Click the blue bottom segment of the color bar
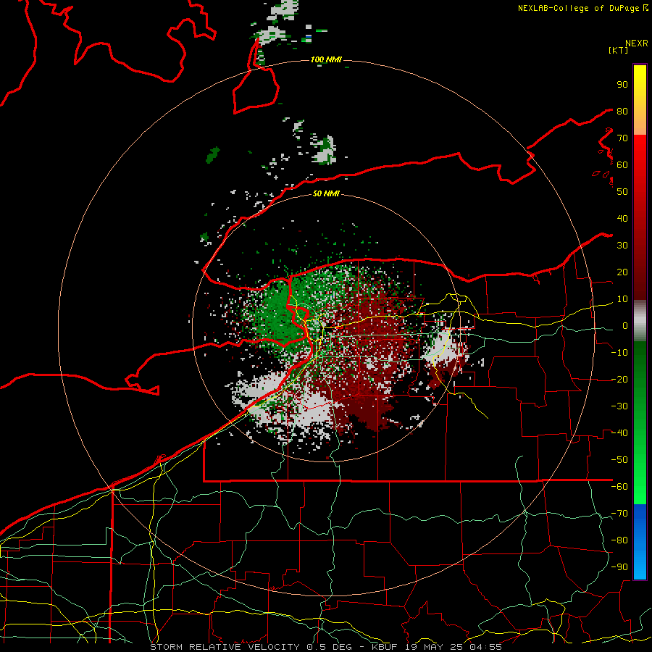Image resolution: width=652 pixels, height=652 pixels. point(640,542)
